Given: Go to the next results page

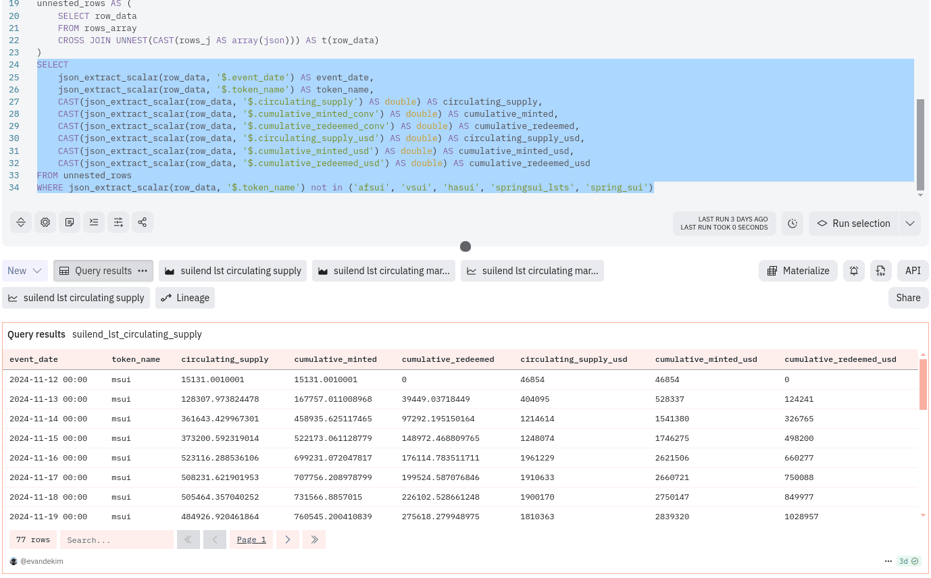Looking at the screenshot, I should pyautogui.click(x=288, y=540).
